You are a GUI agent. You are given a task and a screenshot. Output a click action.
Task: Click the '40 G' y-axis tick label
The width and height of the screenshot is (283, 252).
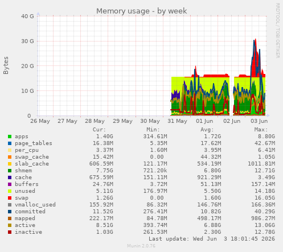(x=27, y=16)
